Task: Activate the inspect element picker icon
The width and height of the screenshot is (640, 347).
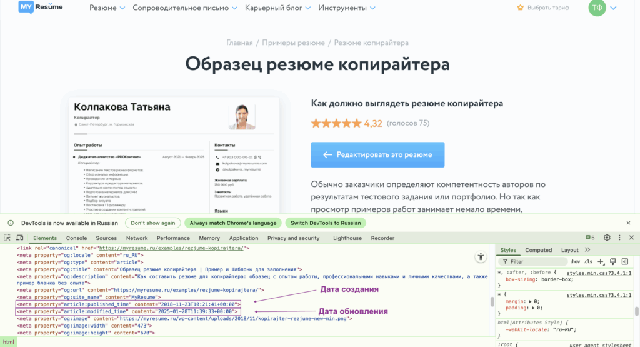Action: coord(7,238)
